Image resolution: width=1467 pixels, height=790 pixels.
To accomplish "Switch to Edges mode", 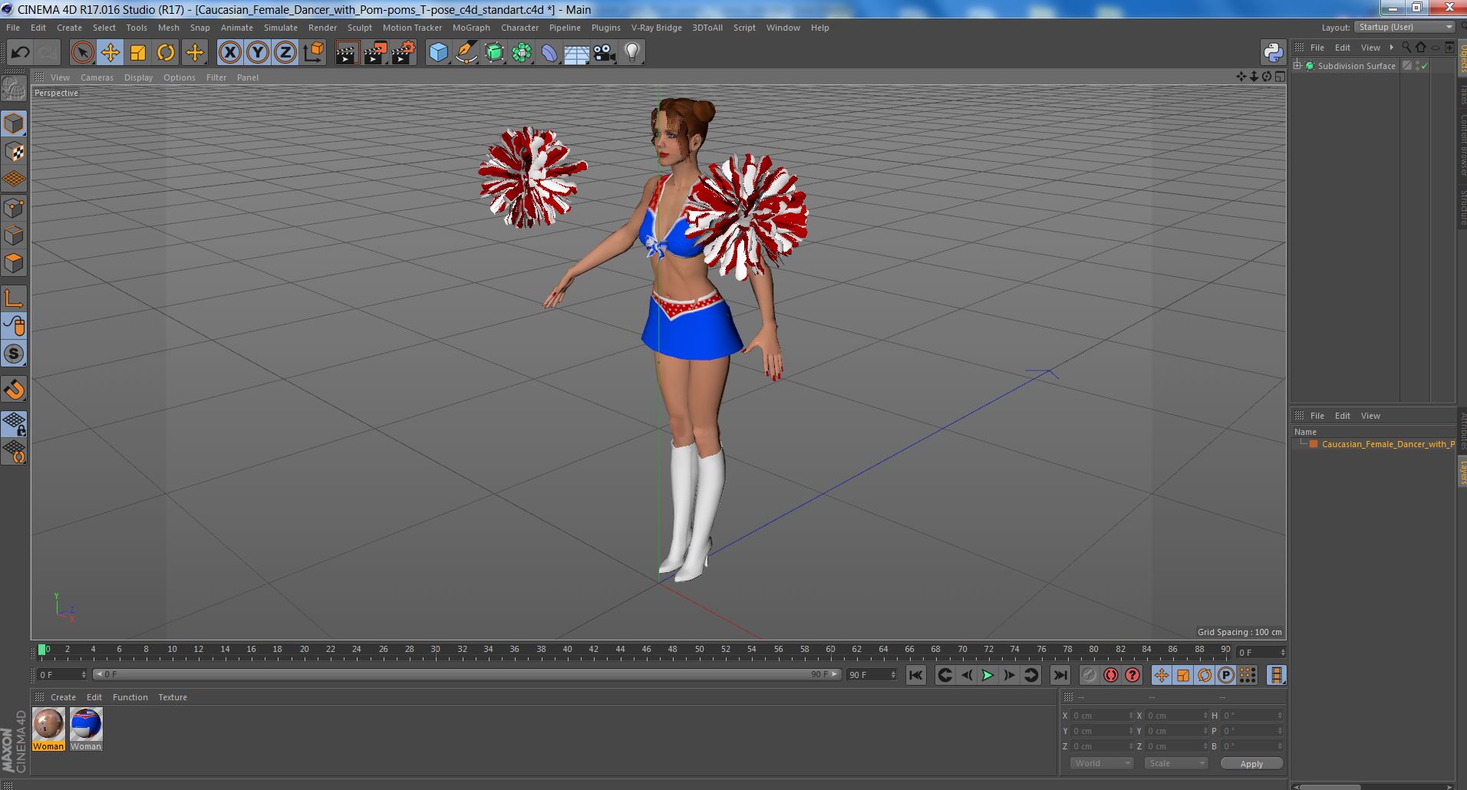I will pos(14,235).
